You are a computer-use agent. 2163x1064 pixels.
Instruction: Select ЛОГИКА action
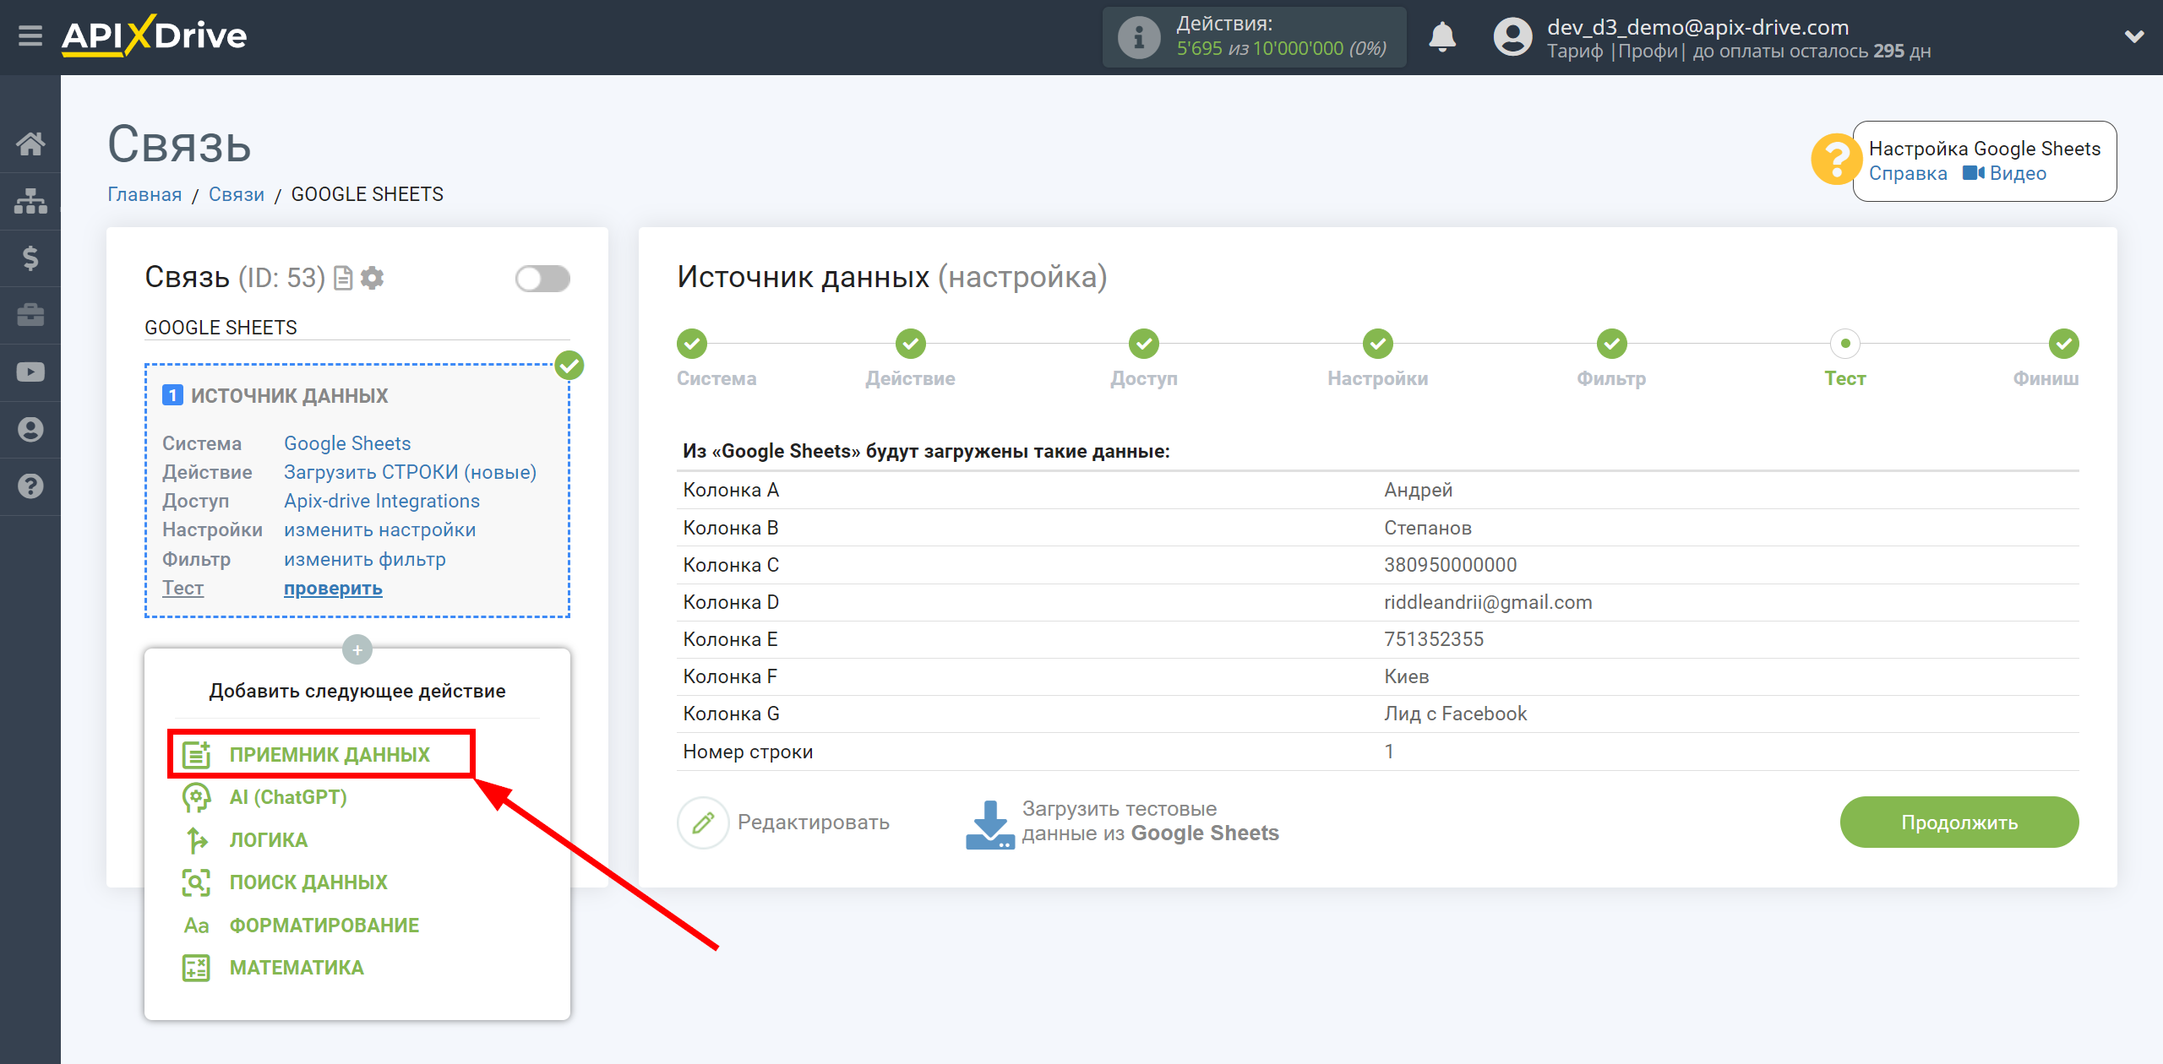point(269,840)
